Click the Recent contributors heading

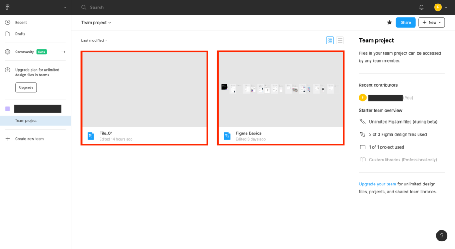click(x=378, y=85)
